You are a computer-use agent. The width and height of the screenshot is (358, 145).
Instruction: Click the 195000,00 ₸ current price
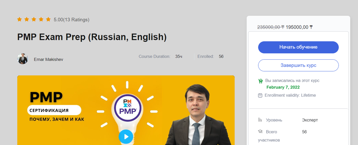coord(299,27)
